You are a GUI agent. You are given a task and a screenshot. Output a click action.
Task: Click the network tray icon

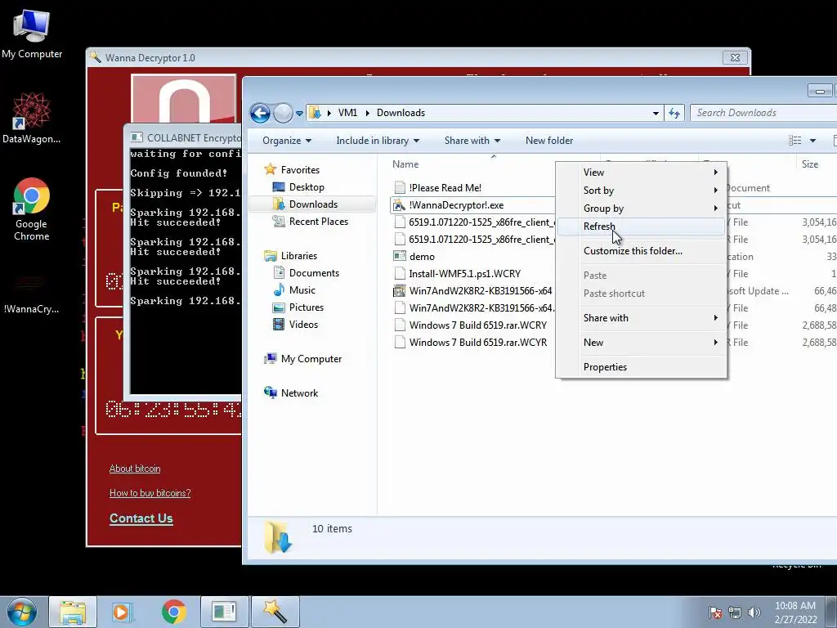pyautogui.click(x=735, y=612)
